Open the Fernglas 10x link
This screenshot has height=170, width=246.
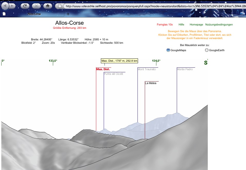(x=165, y=25)
